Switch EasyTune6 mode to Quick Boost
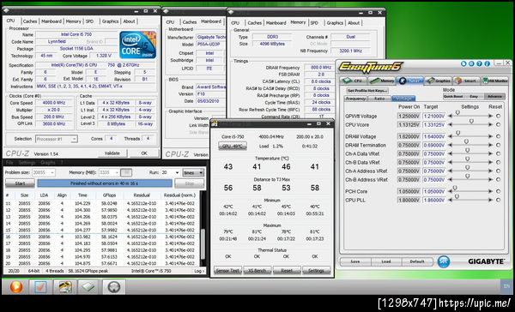 (x=453, y=97)
